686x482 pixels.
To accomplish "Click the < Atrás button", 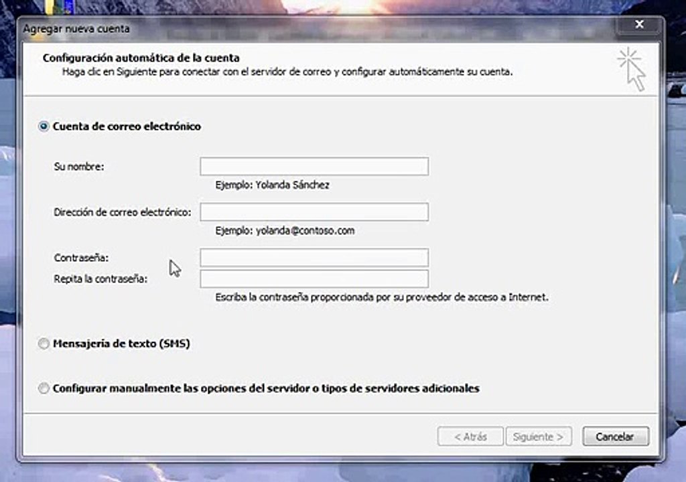I will pos(470,436).
